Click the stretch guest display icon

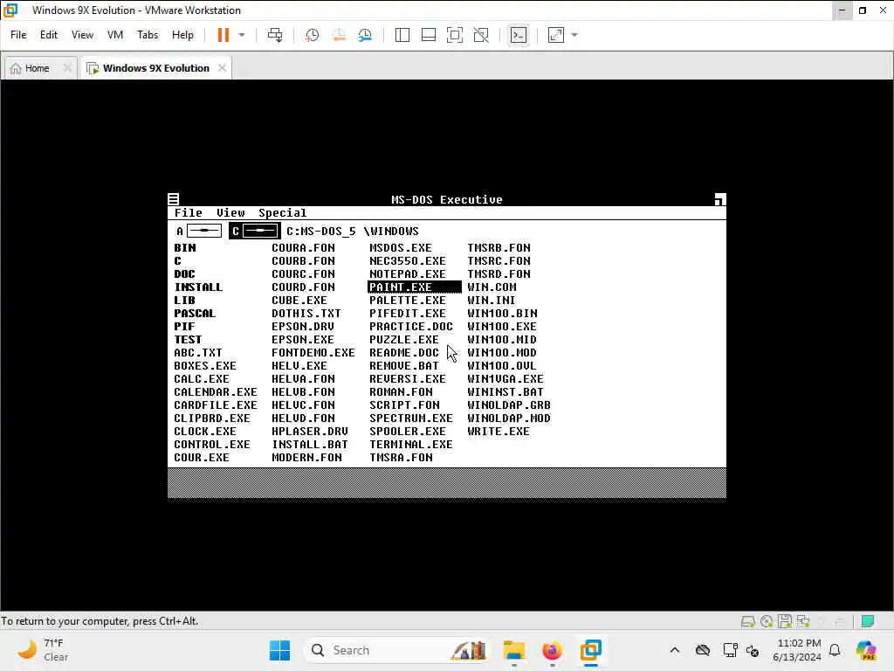pos(556,35)
